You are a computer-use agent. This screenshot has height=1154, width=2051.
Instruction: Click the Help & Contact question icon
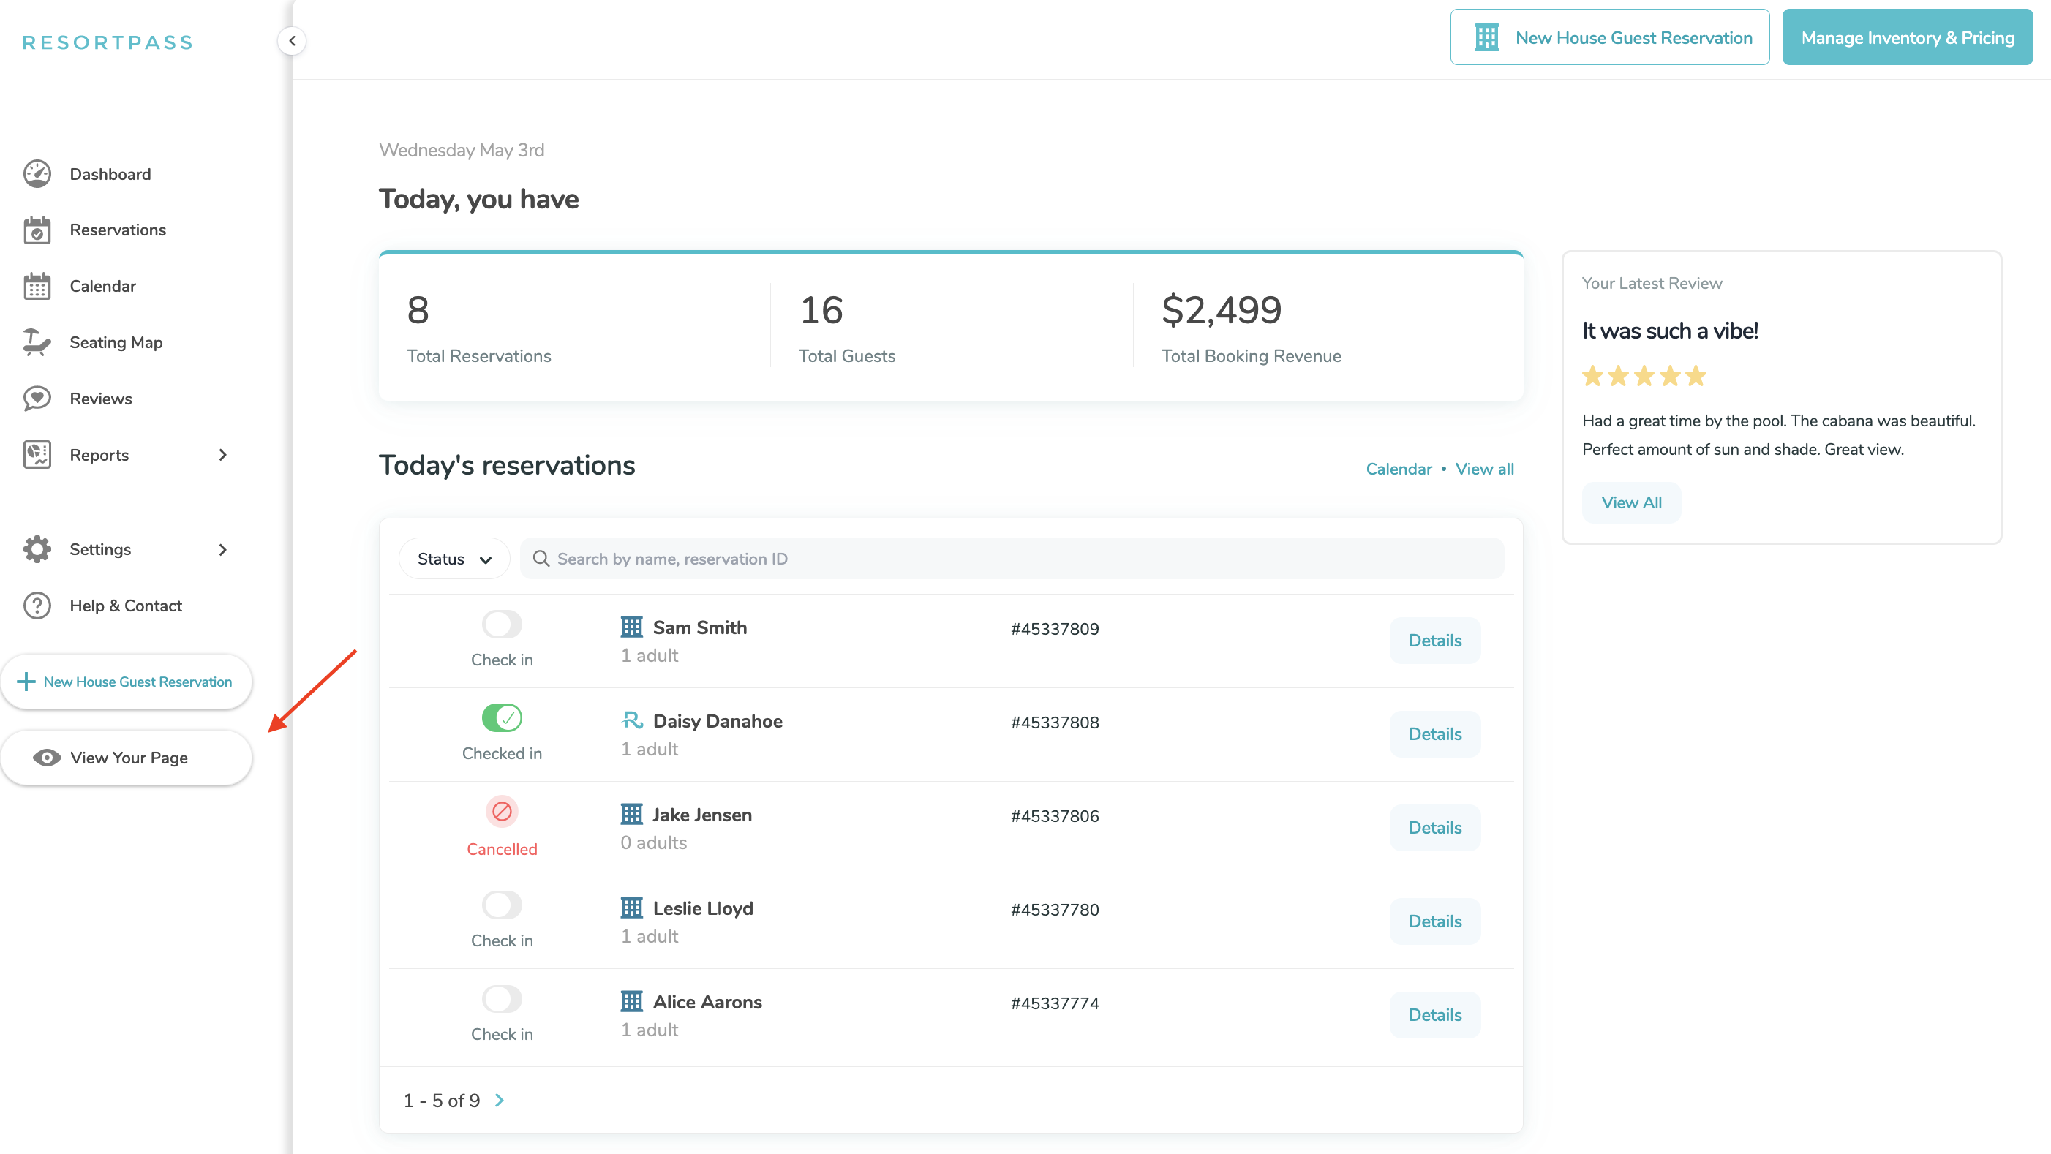coord(37,606)
